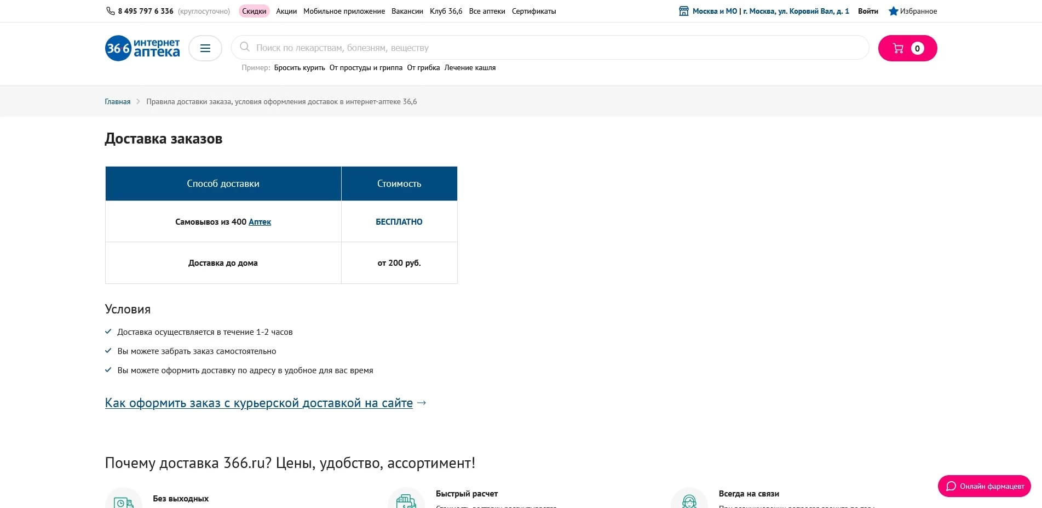Open the courier delivery order guide link
This screenshot has width=1042, height=508.
[258, 403]
